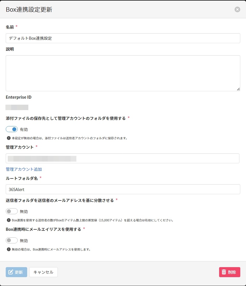The width and height of the screenshot is (246, 286).
Task: Focus the 名前 field containing デフォルトBox連携設定
Action: (123, 38)
